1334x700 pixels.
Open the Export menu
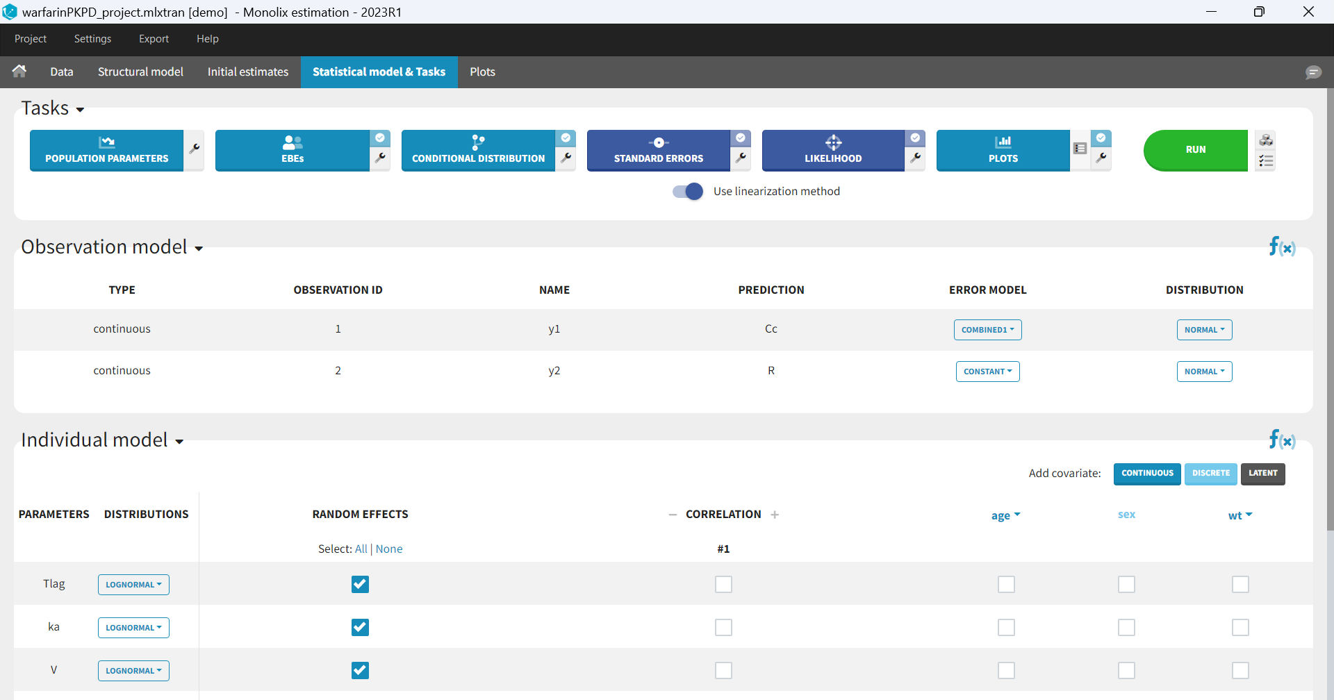(154, 39)
